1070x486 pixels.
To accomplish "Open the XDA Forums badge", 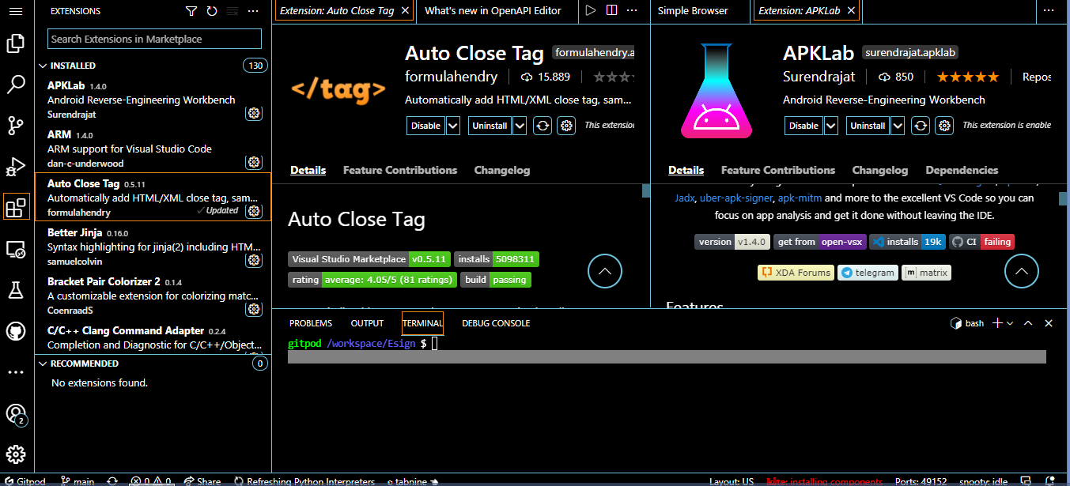I will tap(796, 273).
